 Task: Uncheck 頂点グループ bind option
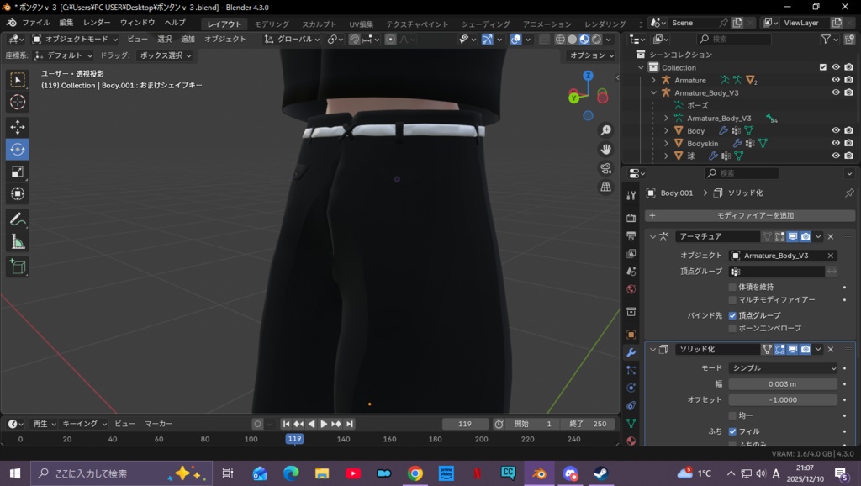(732, 315)
